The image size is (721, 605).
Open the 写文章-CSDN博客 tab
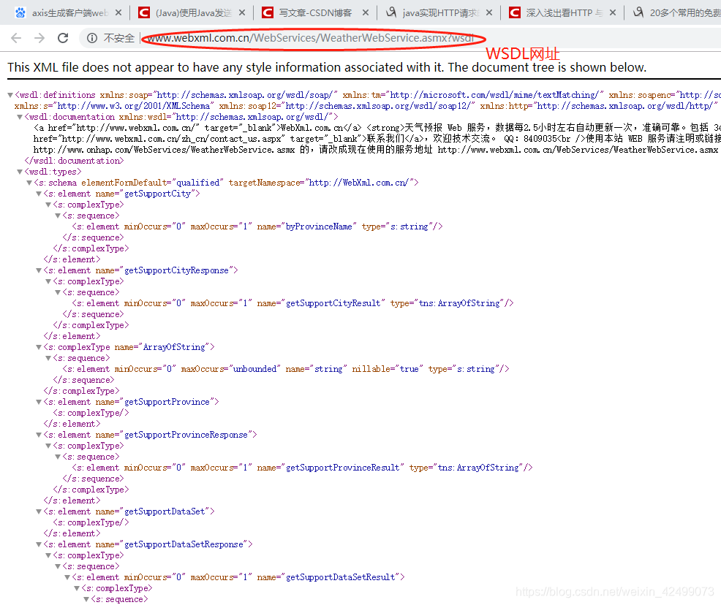315,13
